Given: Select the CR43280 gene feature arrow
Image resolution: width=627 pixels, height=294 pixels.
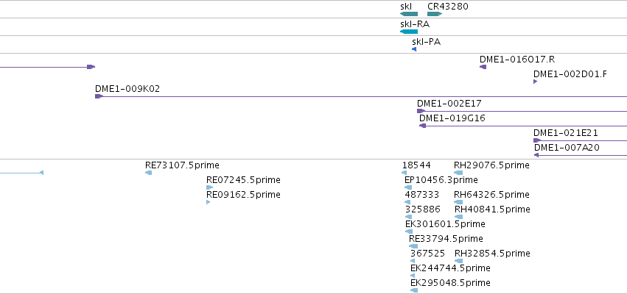Looking at the screenshot, I should [435, 14].
